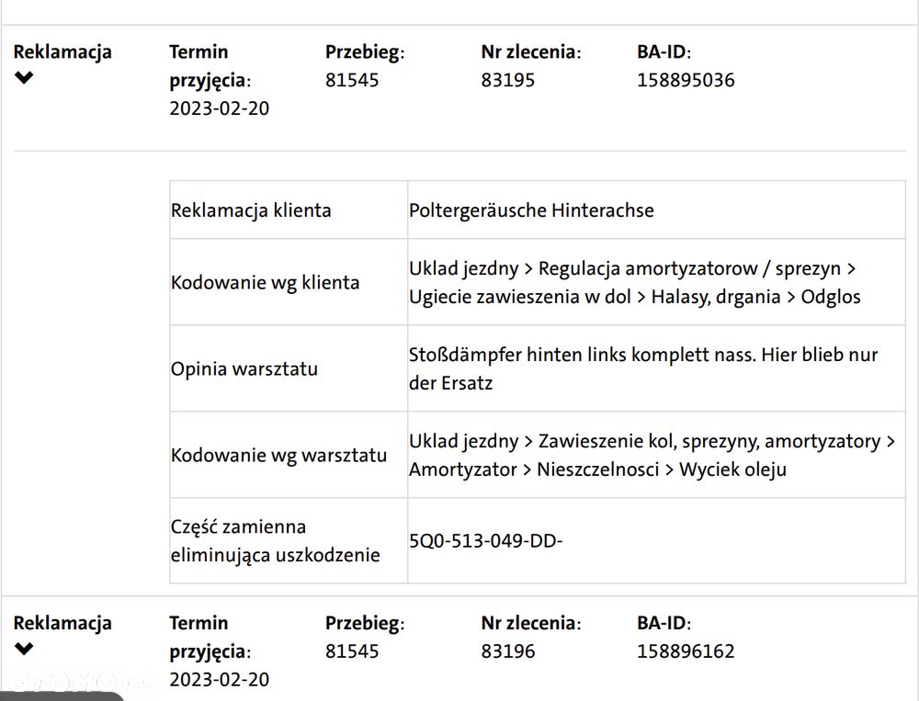Click the second Reklamacja heading
Image resolution: width=919 pixels, height=701 pixels.
(62, 623)
